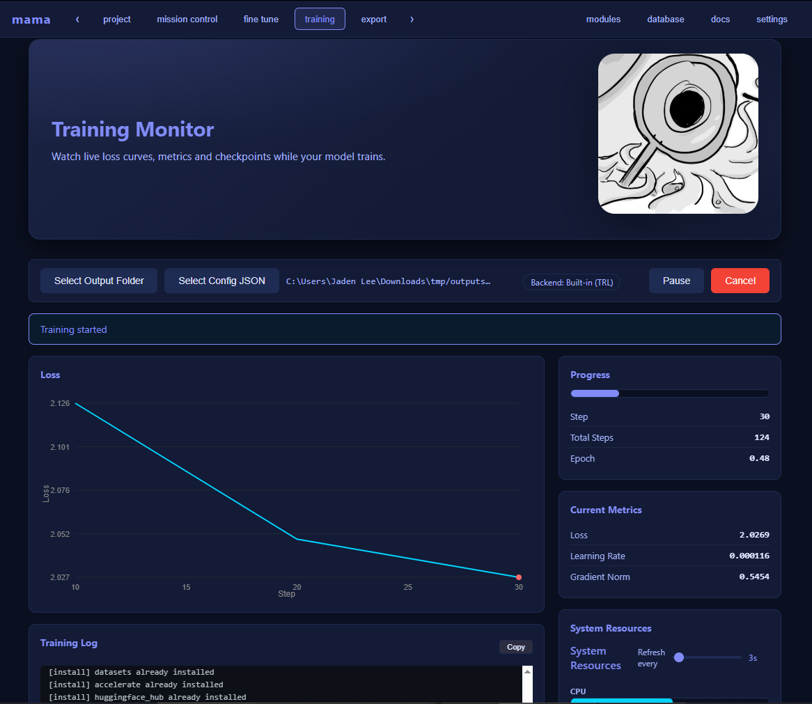This screenshot has width=812, height=704.
Task: Click the Current Metrics heading
Action: tap(606, 510)
